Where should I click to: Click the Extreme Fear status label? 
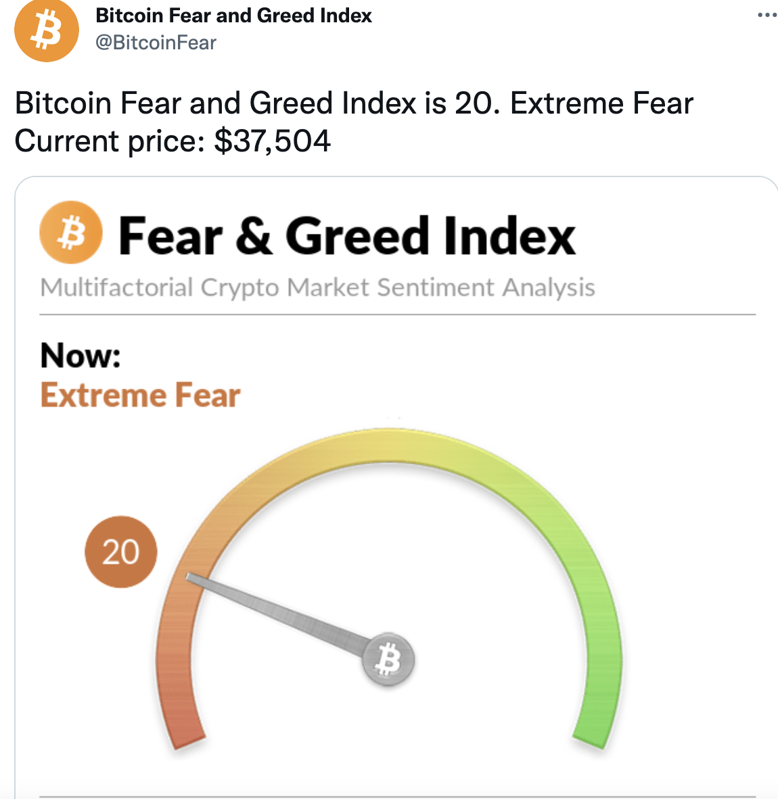coord(140,395)
